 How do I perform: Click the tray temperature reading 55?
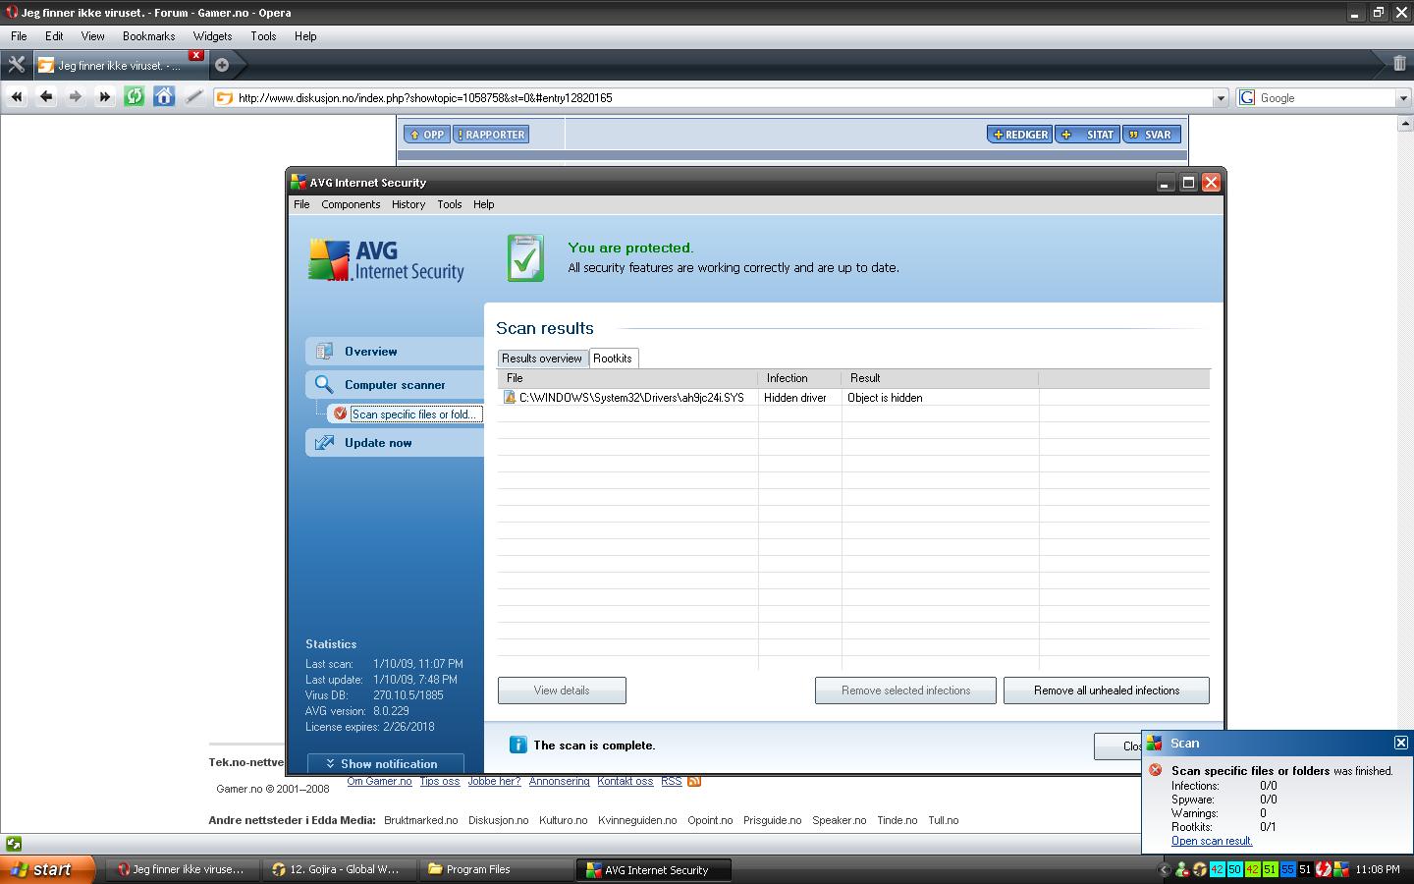1287,869
